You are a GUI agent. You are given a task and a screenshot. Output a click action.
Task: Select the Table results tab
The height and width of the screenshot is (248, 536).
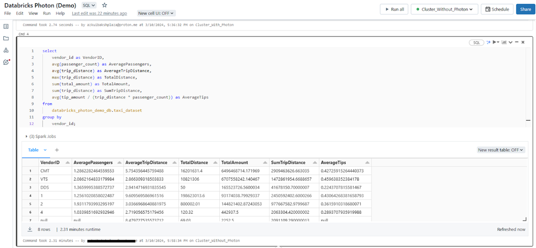click(33, 150)
